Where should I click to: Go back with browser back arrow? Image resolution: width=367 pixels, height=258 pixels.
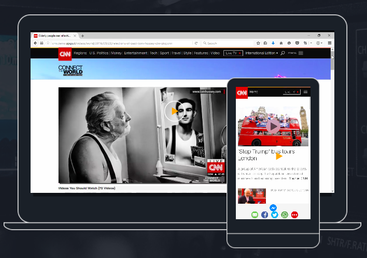(35, 43)
